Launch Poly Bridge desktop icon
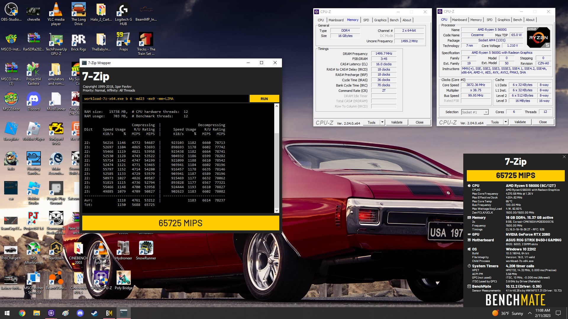The width and height of the screenshot is (568, 319). pos(123,280)
